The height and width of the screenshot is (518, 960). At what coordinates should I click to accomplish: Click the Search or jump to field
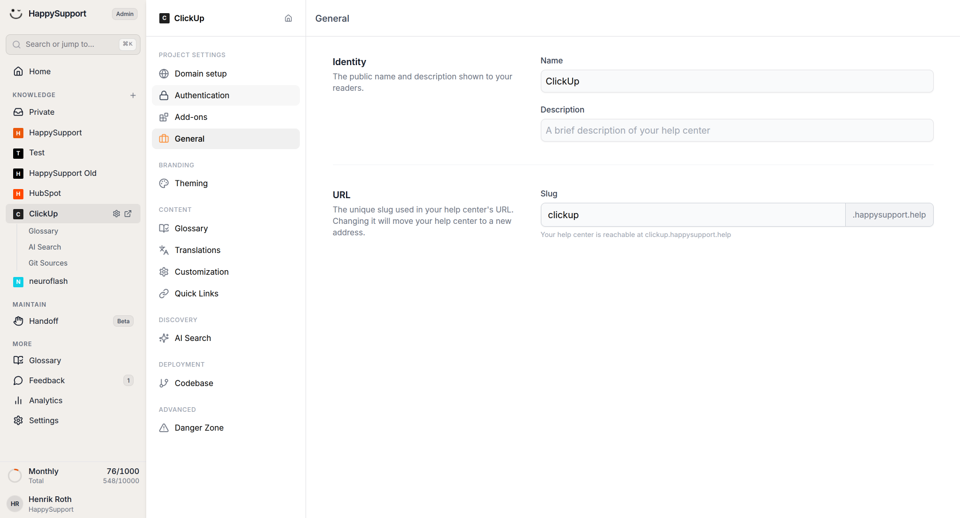(73, 45)
